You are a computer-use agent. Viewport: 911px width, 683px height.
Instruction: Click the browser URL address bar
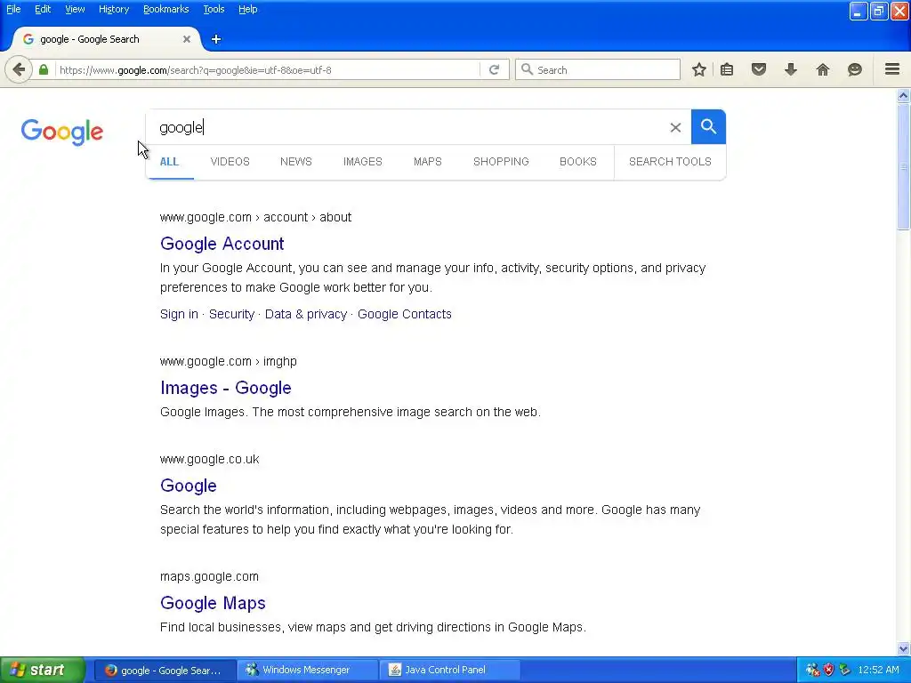pos(267,70)
